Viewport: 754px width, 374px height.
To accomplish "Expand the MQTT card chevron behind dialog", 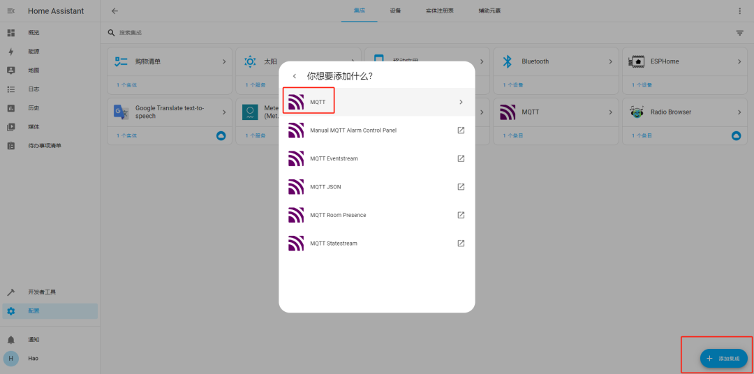I will (x=611, y=112).
